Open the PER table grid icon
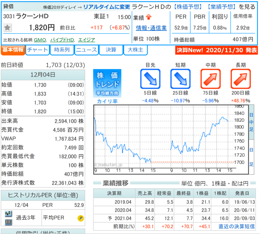The width and height of the screenshot is (260, 234). click(8, 222)
